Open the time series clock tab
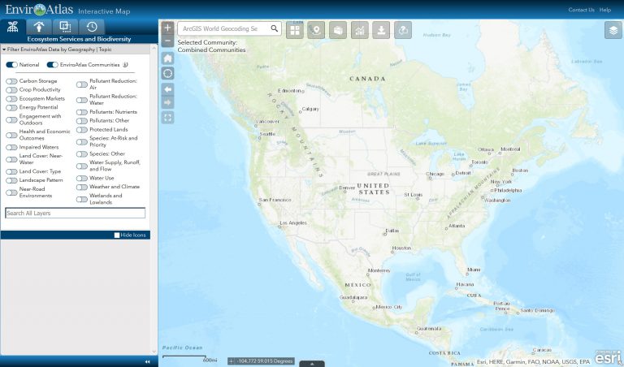Screen dimensions: 624x367 pos(92,26)
